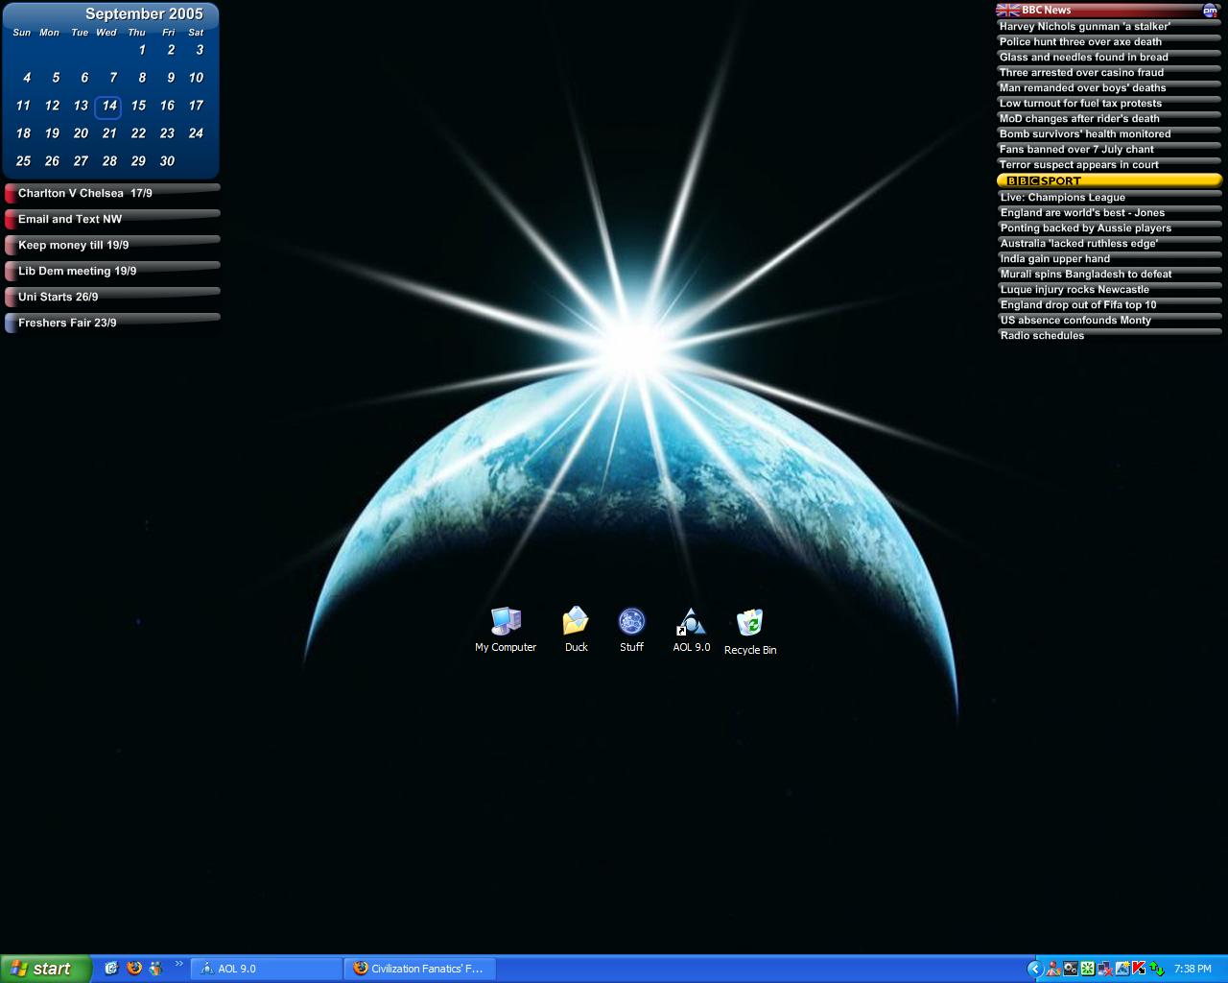Click the Kaspersky red K tray icon
Viewport: 1228px width, 983px height.
(x=1139, y=969)
